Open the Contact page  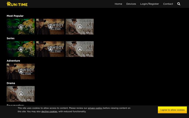pos(168,4)
